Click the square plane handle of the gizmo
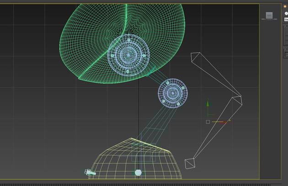 point(208,122)
